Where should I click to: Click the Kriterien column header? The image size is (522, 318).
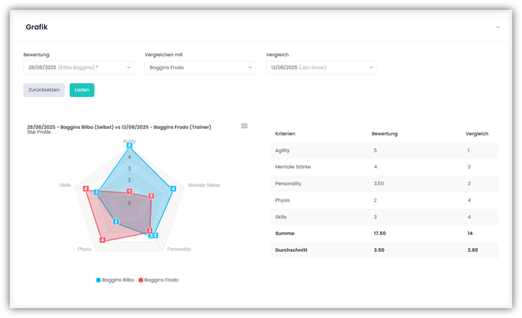285,134
